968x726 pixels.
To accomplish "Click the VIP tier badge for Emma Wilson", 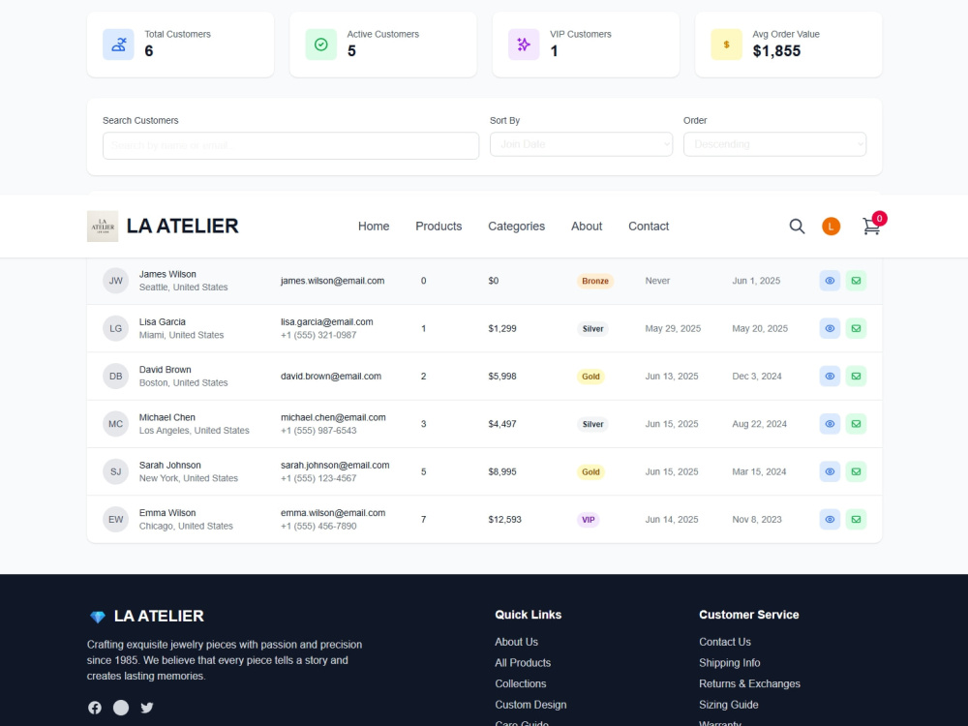I will point(589,520).
